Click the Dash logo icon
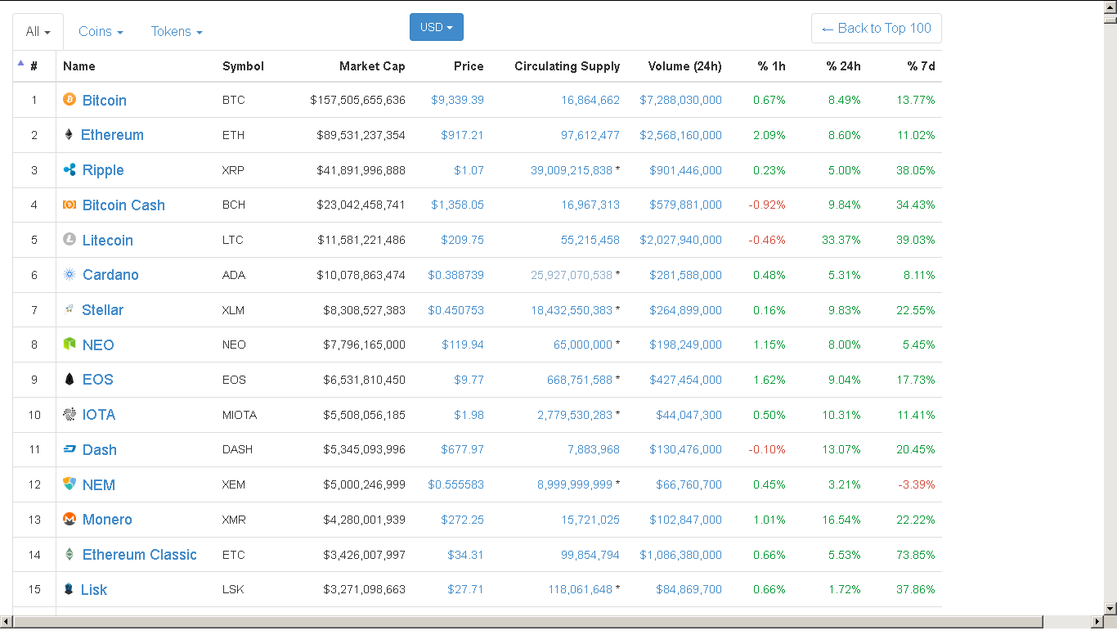The image size is (1117, 644). point(70,448)
